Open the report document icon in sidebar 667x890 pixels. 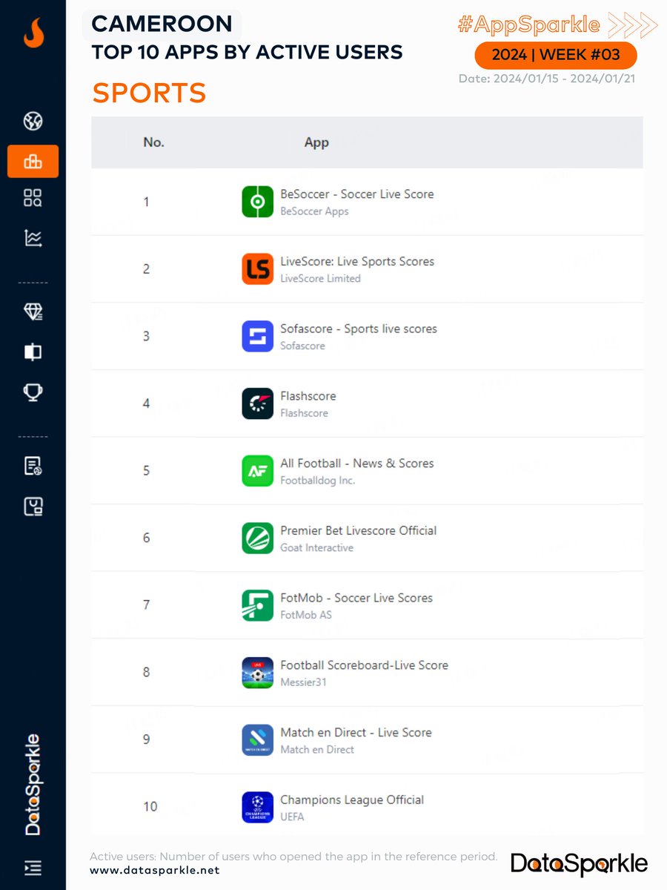point(33,466)
